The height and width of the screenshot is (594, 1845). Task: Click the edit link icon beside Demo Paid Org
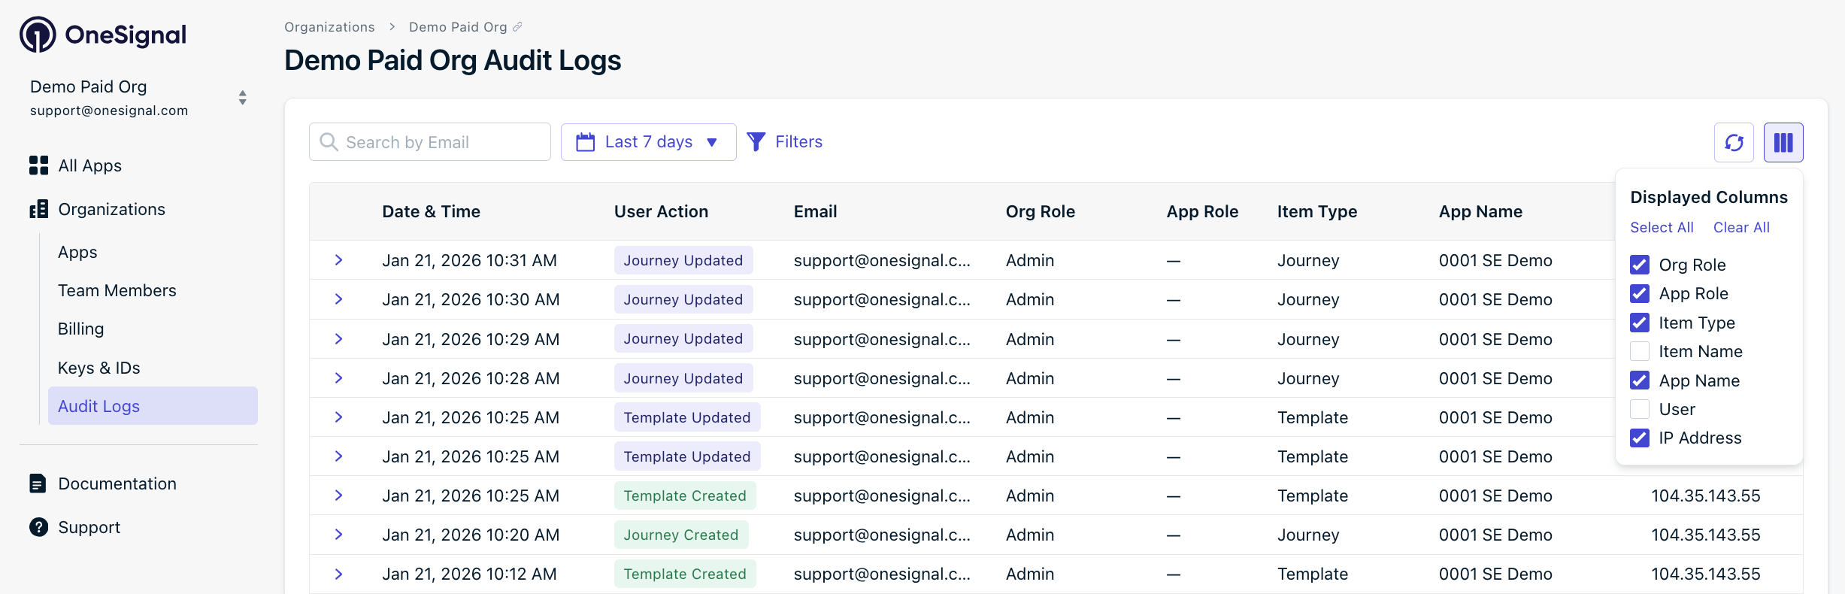pyautogui.click(x=517, y=27)
